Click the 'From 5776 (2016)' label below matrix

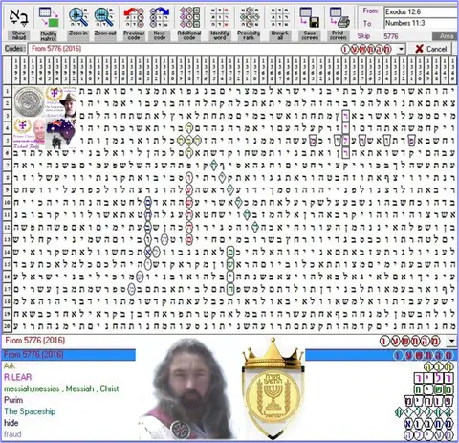(35, 341)
